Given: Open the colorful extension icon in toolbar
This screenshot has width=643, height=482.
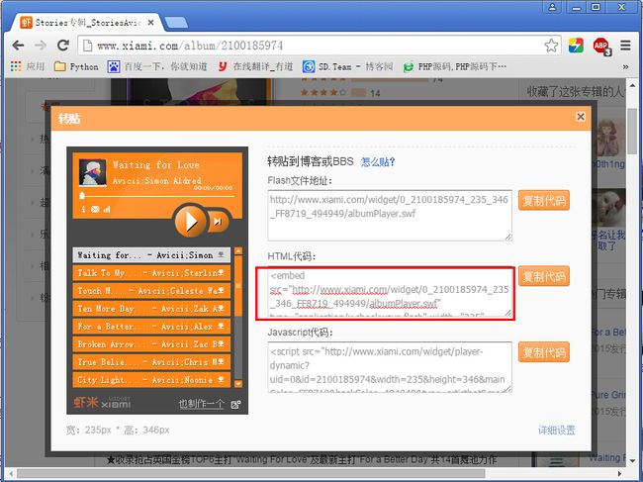Looking at the screenshot, I should pyautogui.click(x=576, y=46).
